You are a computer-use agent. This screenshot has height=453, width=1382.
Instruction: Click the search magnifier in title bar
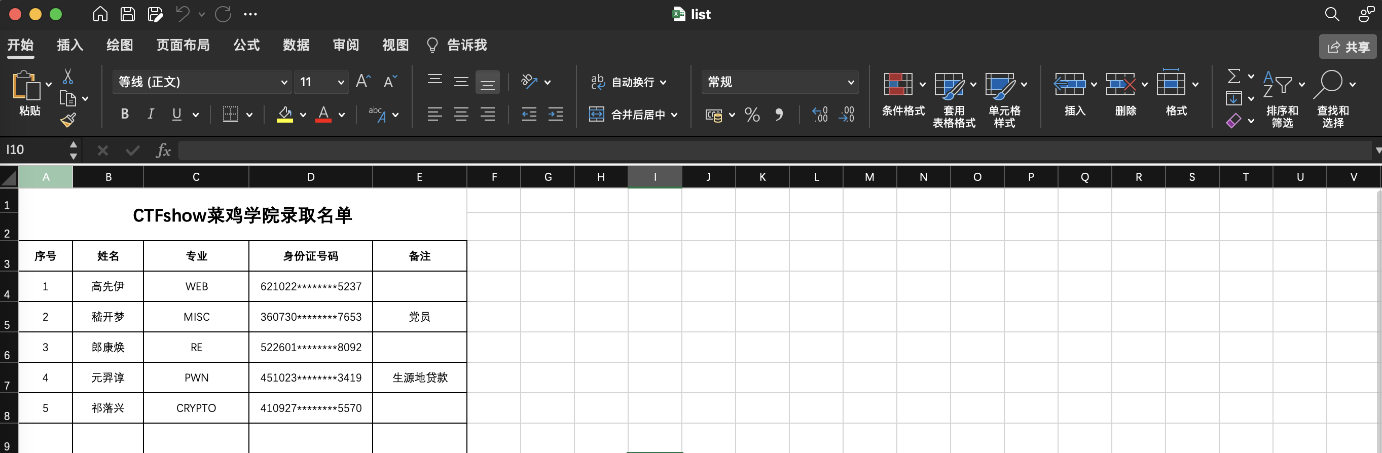click(x=1332, y=15)
